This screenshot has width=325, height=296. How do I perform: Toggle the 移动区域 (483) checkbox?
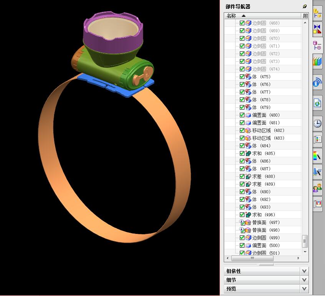tap(242, 138)
